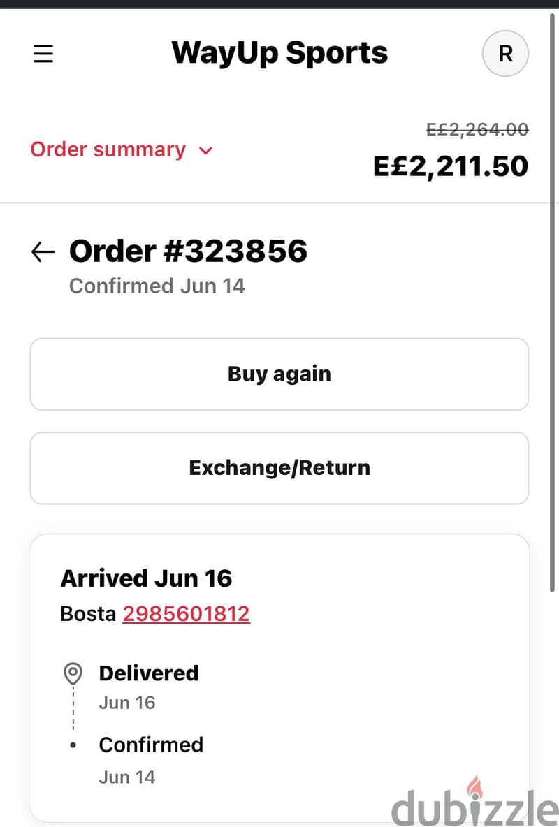Select the Order #323856 heading
Viewport: 559px width, 827px height.
tap(189, 251)
